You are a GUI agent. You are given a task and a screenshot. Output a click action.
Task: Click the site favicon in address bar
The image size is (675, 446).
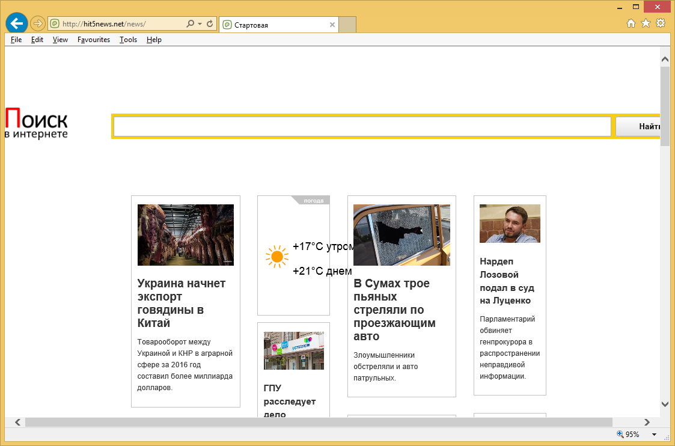pyautogui.click(x=54, y=23)
